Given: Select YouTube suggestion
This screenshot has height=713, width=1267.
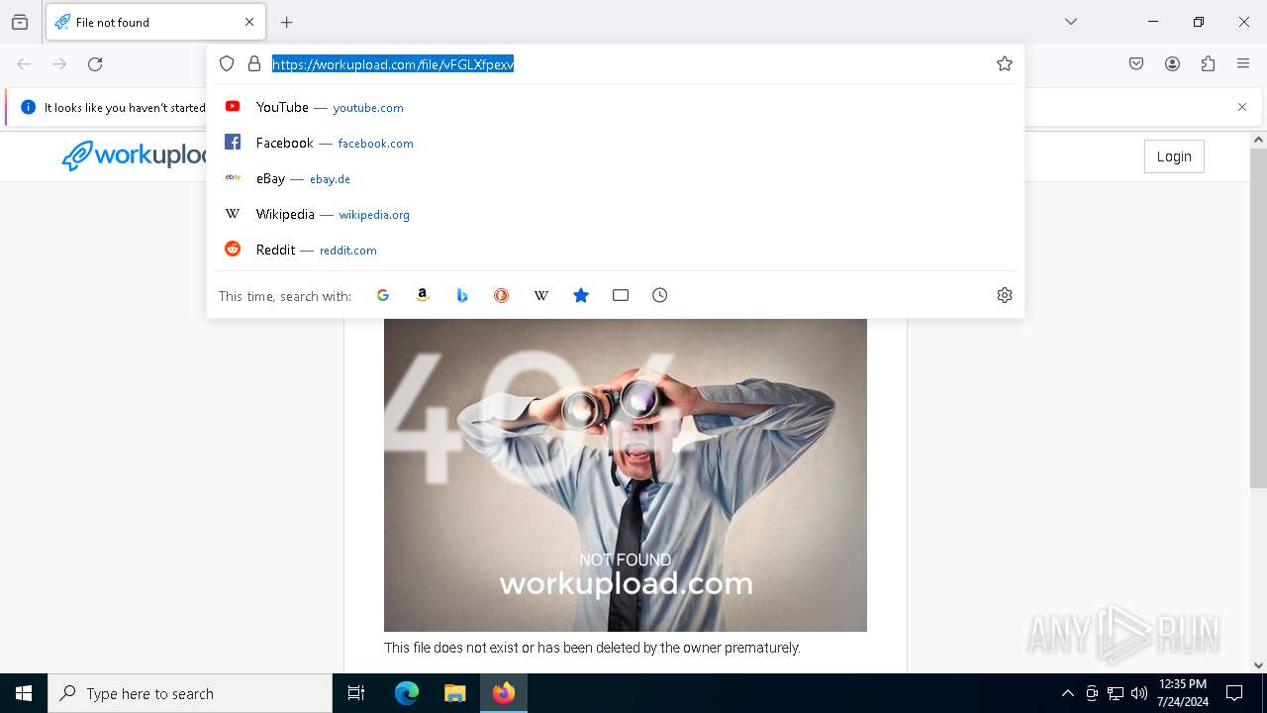Looking at the screenshot, I should [615, 107].
